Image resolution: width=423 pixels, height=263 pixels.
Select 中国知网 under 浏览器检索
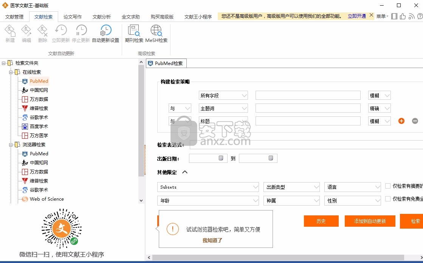[39, 162]
